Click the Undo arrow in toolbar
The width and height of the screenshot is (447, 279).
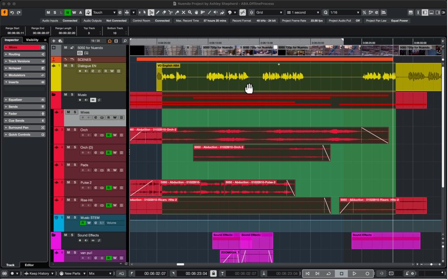click(12, 12)
